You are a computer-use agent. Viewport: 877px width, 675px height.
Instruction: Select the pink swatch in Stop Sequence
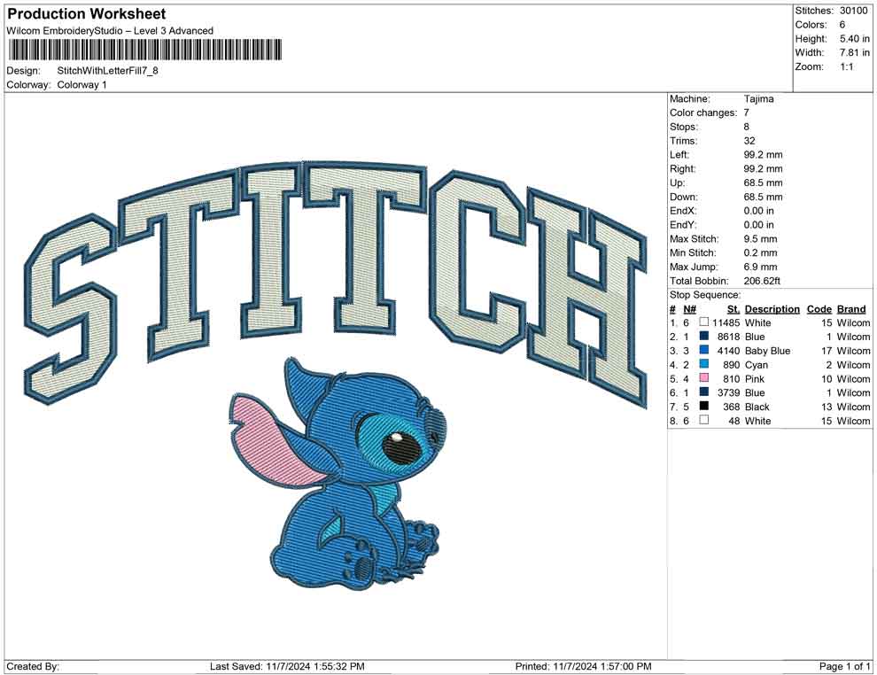703,378
